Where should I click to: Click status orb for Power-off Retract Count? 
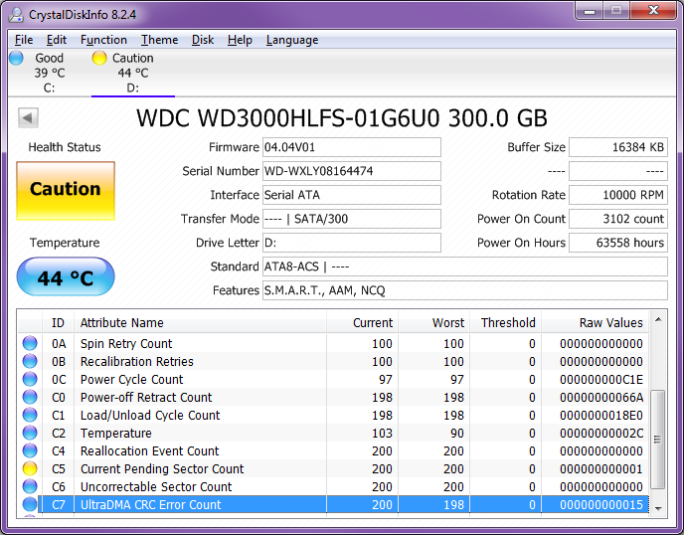(x=30, y=397)
